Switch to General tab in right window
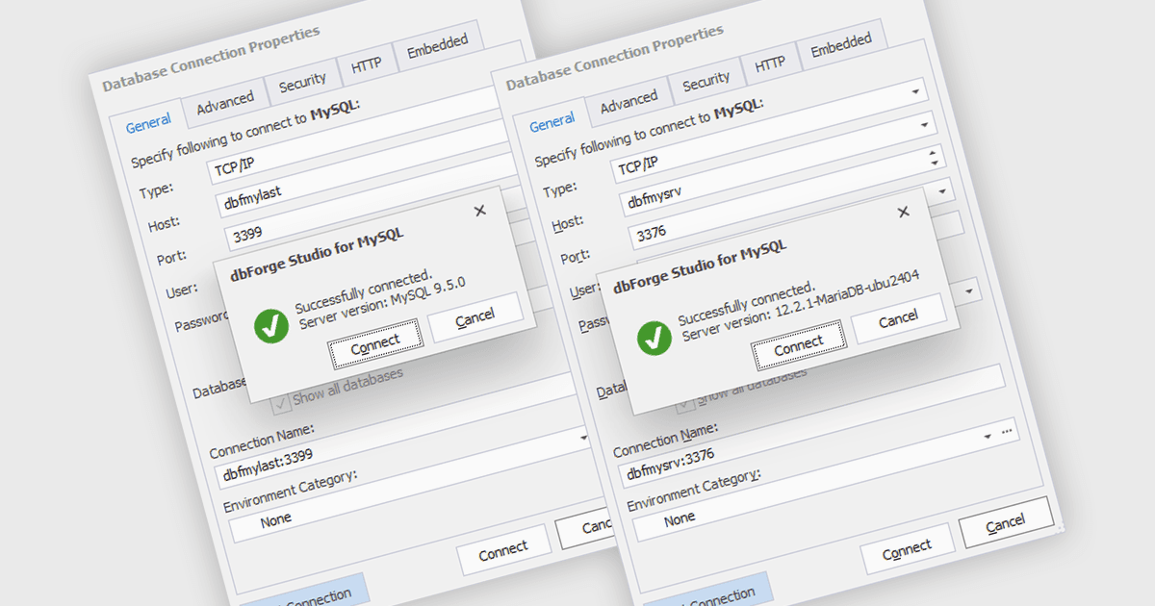Image resolution: width=1155 pixels, height=606 pixels. click(552, 124)
